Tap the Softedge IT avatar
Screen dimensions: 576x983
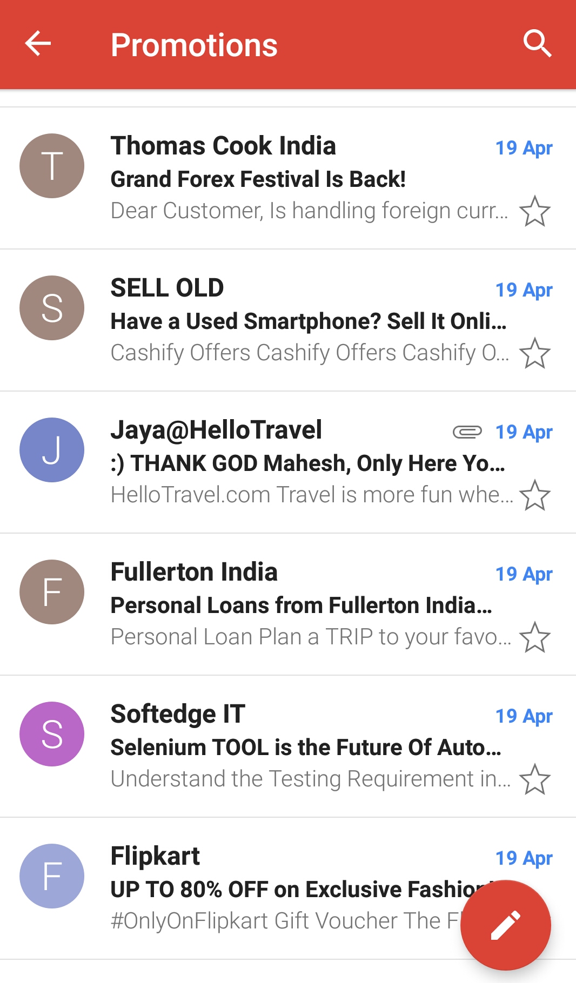pyautogui.click(x=52, y=734)
